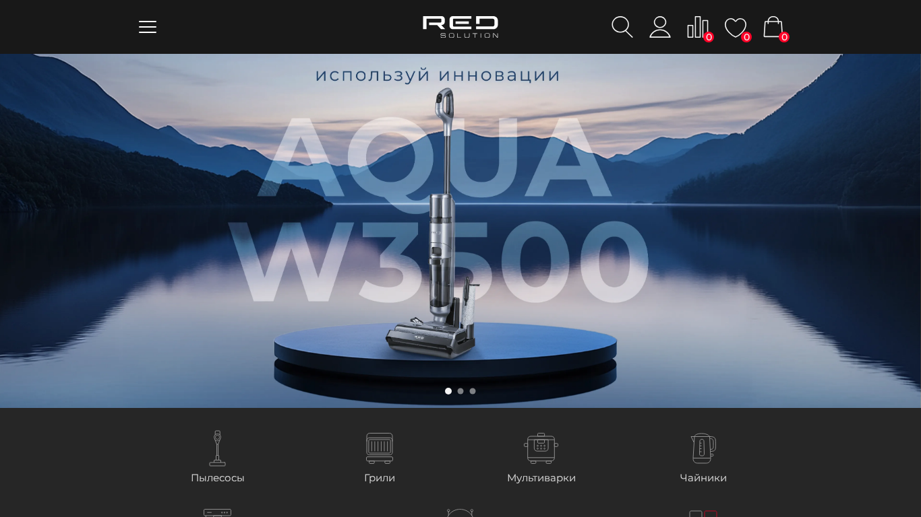Select the kettle category icon

pyautogui.click(x=703, y=448)
